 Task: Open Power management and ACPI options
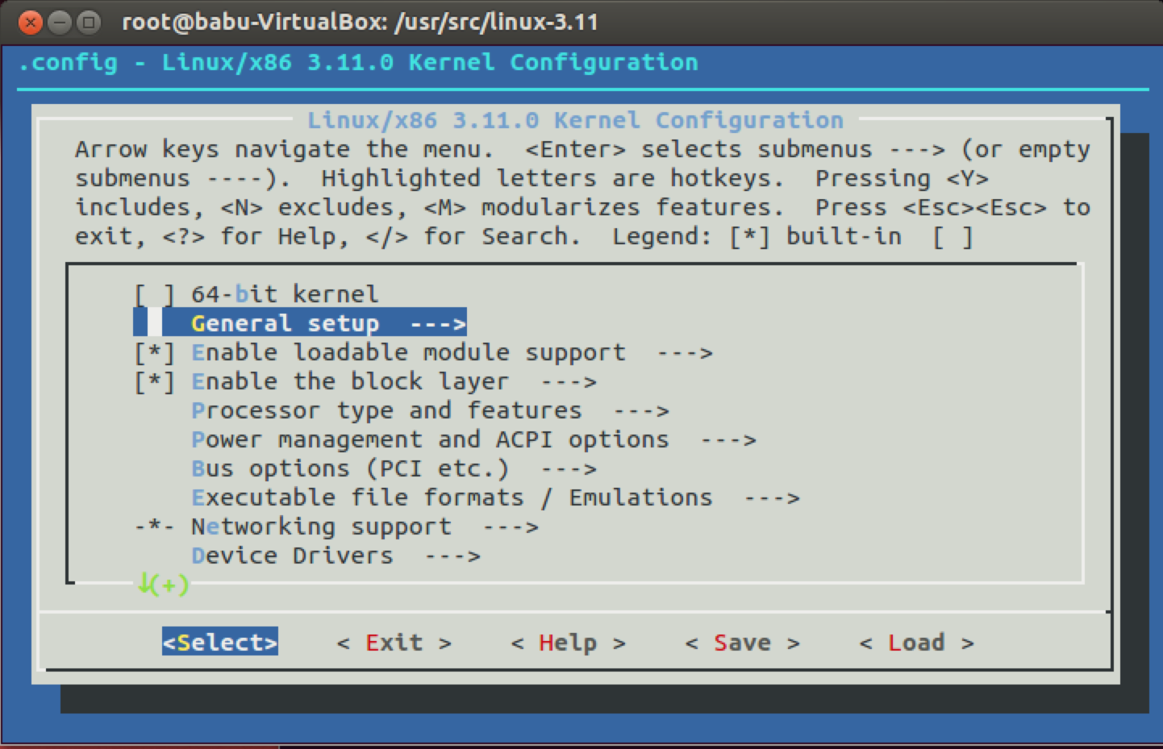click(x=430, y=439)
